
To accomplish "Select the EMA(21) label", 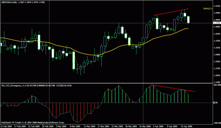I will 208,8.
